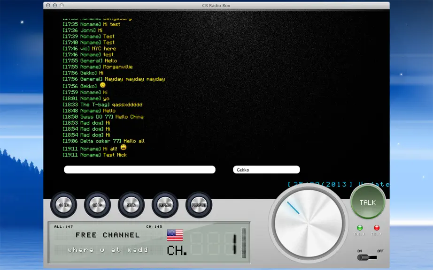Click the FREE CHANNEL label on LCD
Screen dimensions: 433x270
coord(108,235)
